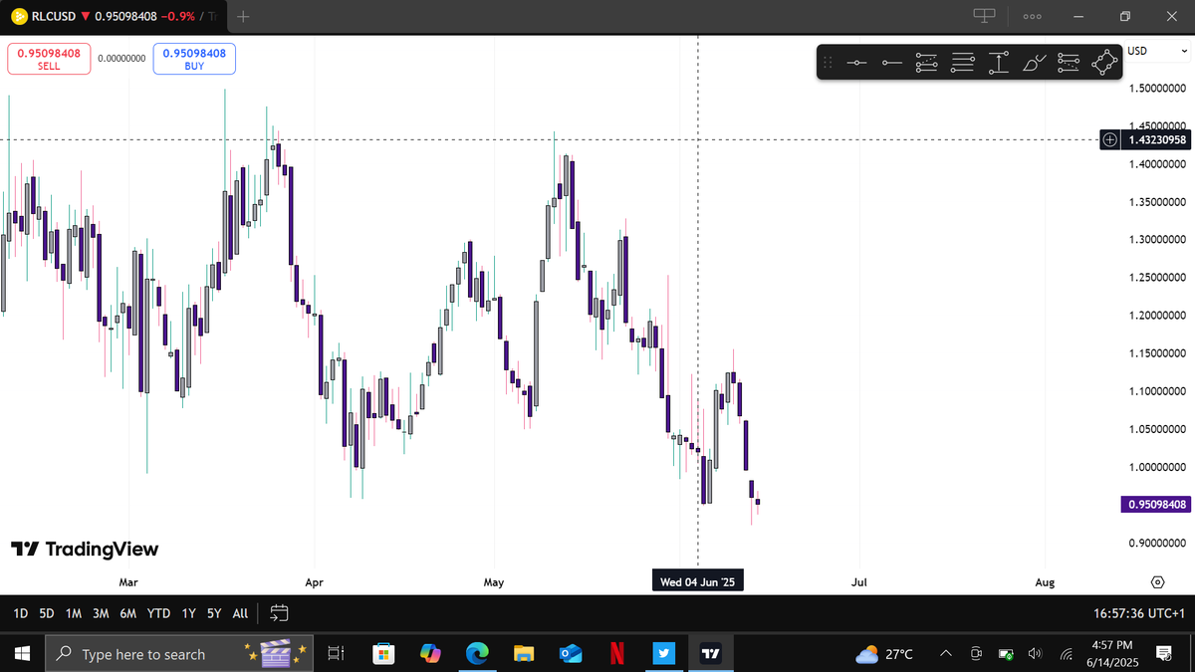Screen dimensions: 1195x672
Task: Add a new tab with plus icon
Action: tap(245, 17)
